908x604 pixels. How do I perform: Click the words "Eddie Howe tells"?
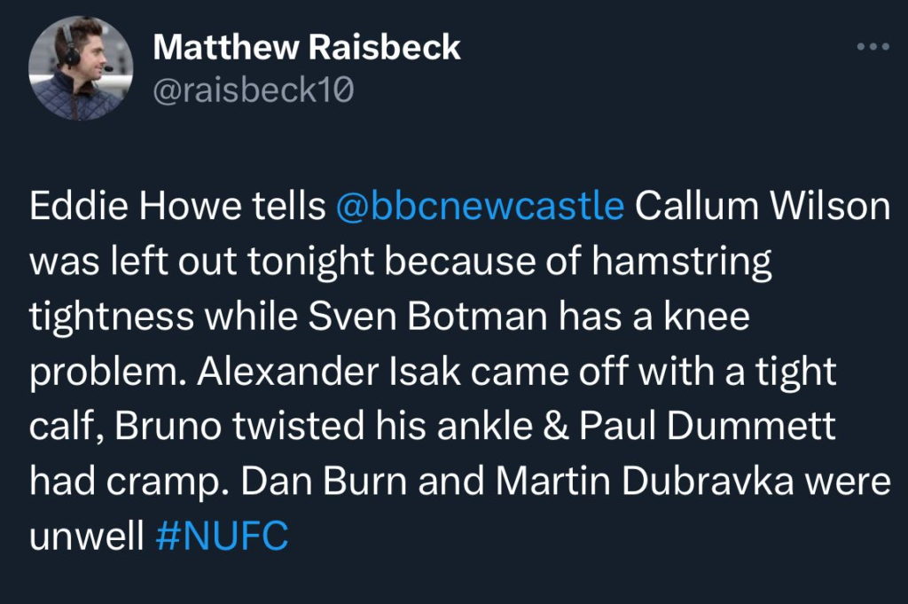[177, 206]
